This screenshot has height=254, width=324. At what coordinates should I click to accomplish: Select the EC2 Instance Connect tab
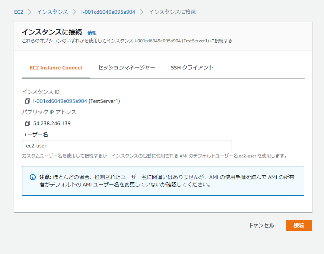(56, 68)
